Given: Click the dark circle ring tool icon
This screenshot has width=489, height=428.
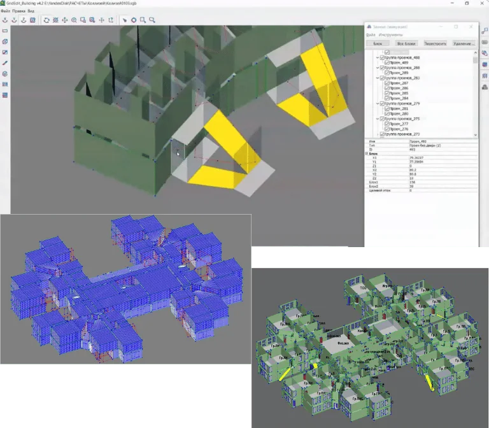Looking at the screenshot, I should (x=134, y=20).
